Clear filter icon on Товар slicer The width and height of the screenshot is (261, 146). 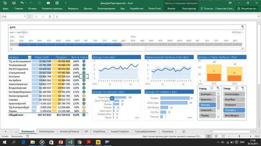tap(243, 88)
